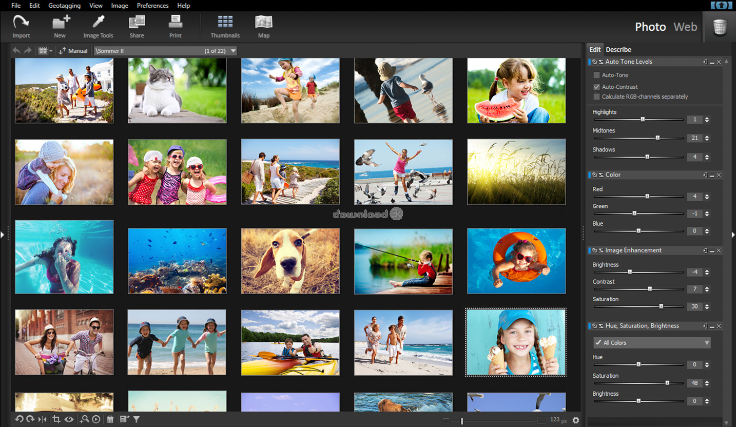
Task: Switch to Web mode
Action: [x=685, y=27]
